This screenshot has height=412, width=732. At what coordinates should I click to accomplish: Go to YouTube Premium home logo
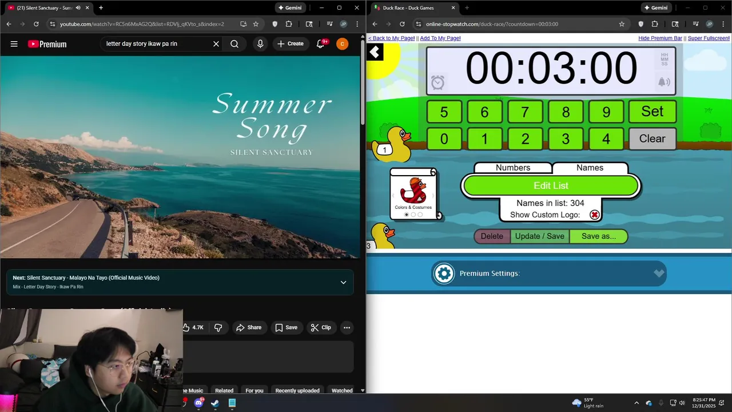pyautogui.click(x=47, y=44)
